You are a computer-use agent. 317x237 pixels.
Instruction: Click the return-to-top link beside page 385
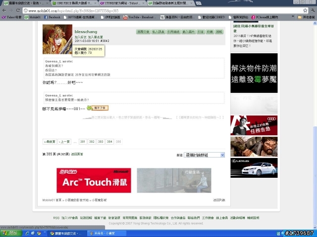tap(77, 154)
